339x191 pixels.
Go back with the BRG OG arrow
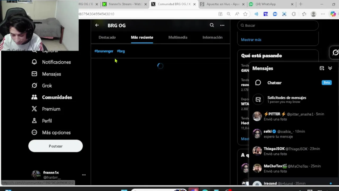[97, 25]
